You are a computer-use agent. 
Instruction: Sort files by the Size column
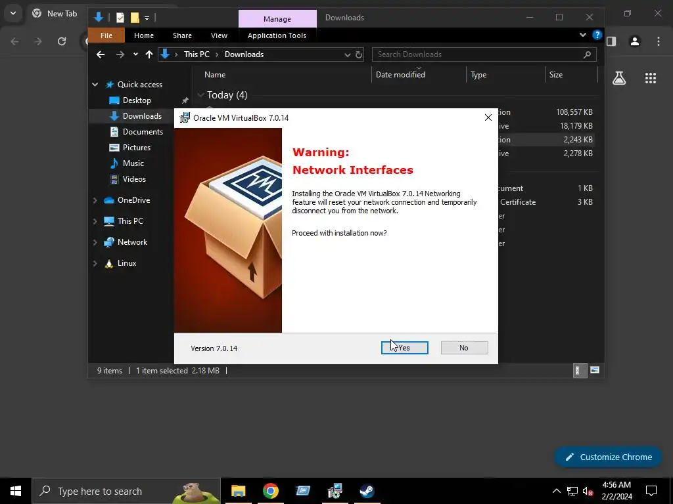point(556,75)
